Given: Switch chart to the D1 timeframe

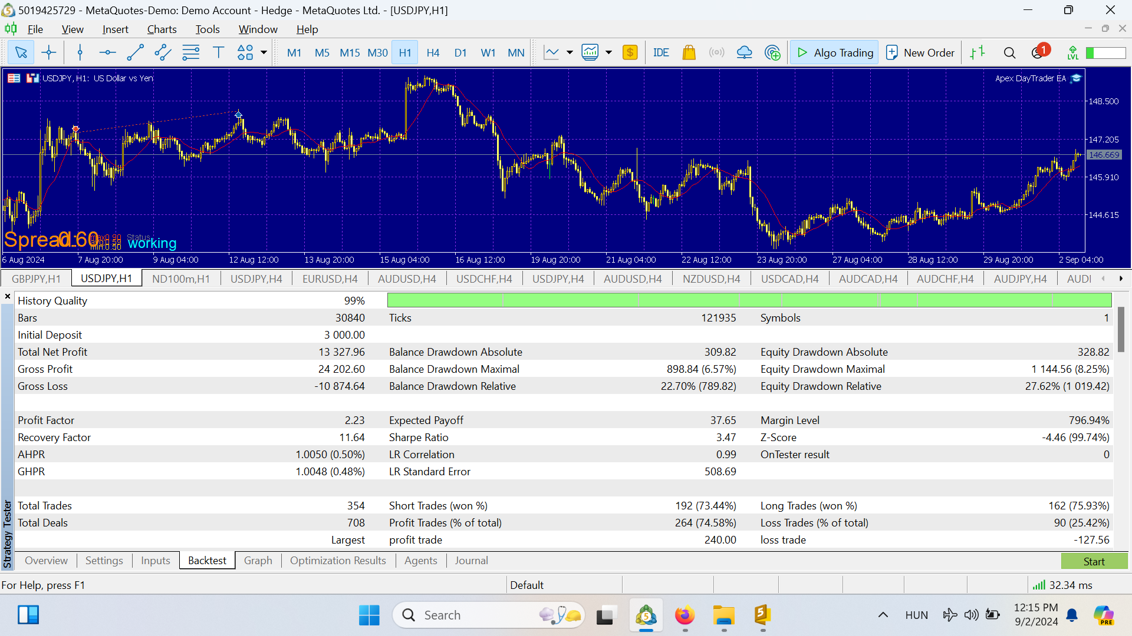Looking at the screenshot, I should 460,52.
